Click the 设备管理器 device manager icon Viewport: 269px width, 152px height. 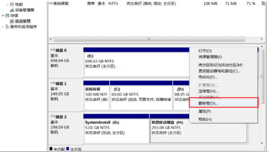coord(12,10)
